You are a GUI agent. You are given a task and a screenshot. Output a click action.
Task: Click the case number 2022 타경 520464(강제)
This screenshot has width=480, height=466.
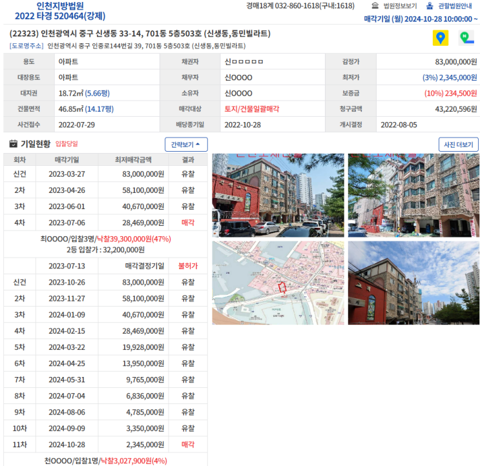pyautogui.click(x=60, y=16)
